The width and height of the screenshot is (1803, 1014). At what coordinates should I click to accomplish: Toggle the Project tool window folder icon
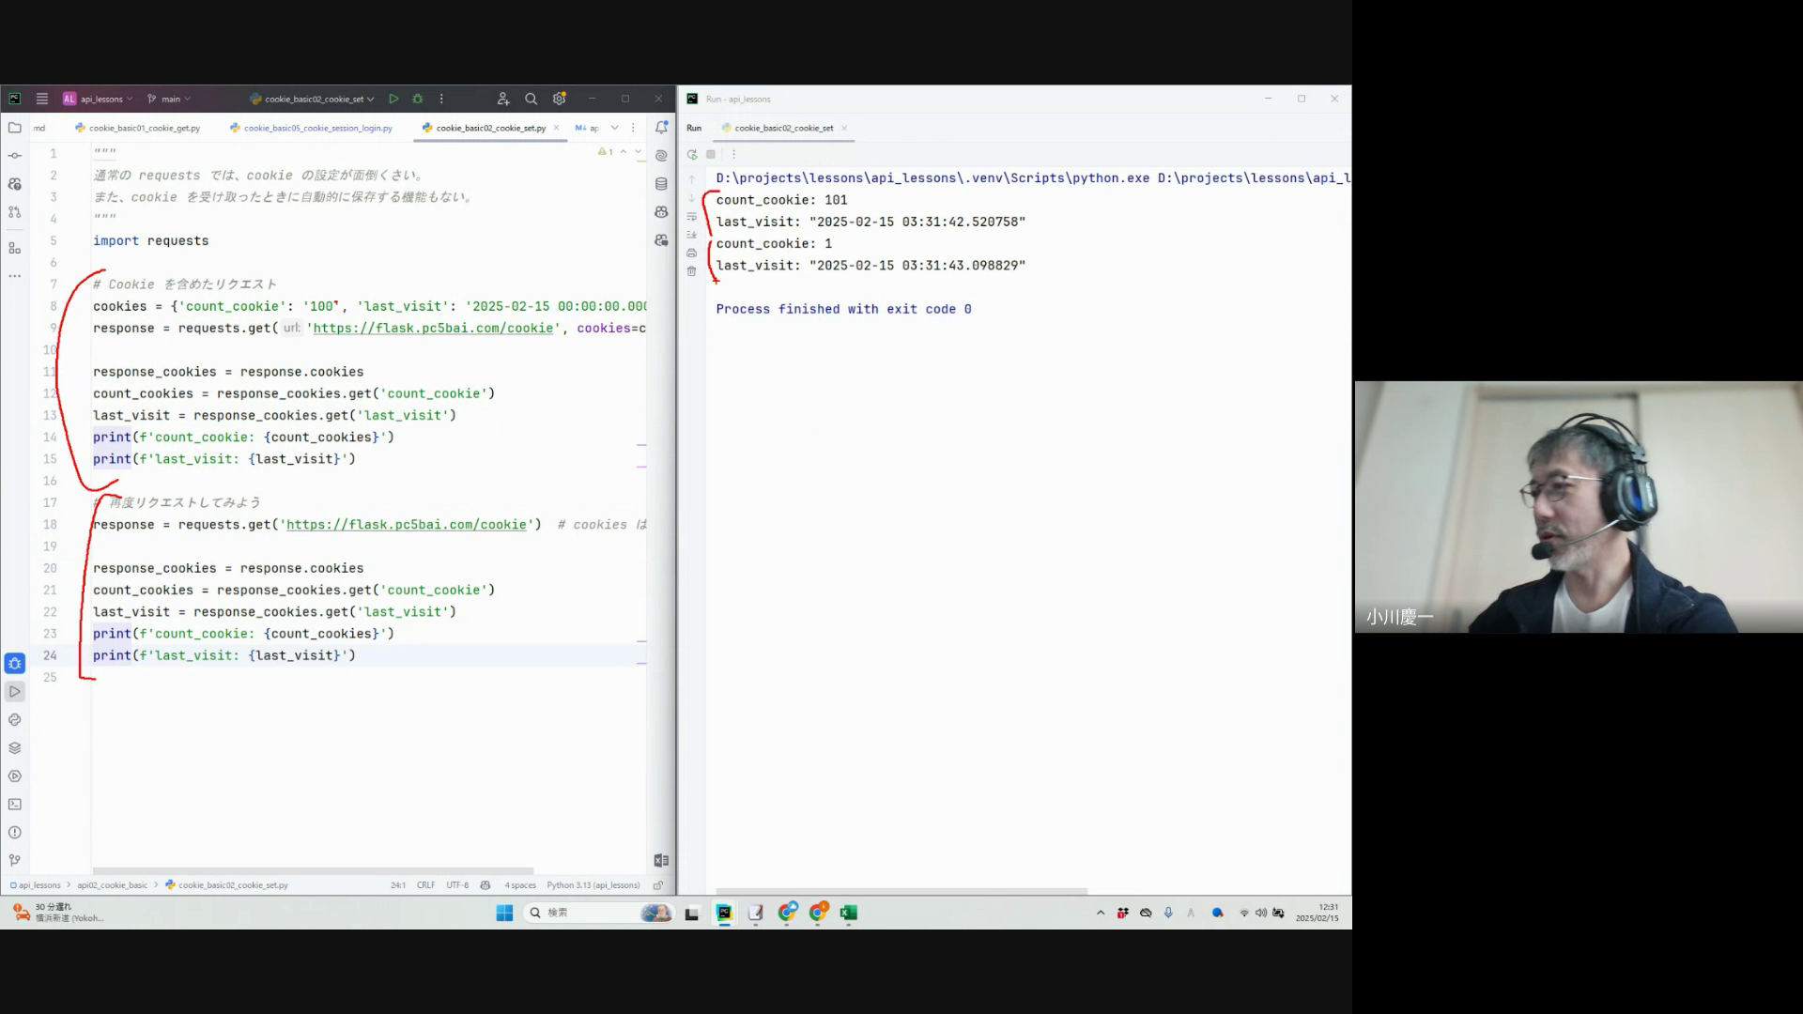point(15,128)
